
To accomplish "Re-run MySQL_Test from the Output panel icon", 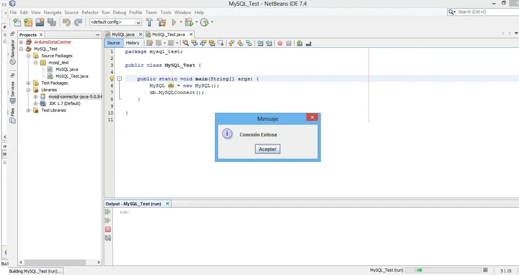I will [108, 212].
